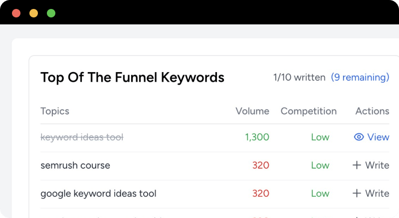Click the Top Of The Funnel Keywords heading
399x218 pixels.
tap(132, 78)
